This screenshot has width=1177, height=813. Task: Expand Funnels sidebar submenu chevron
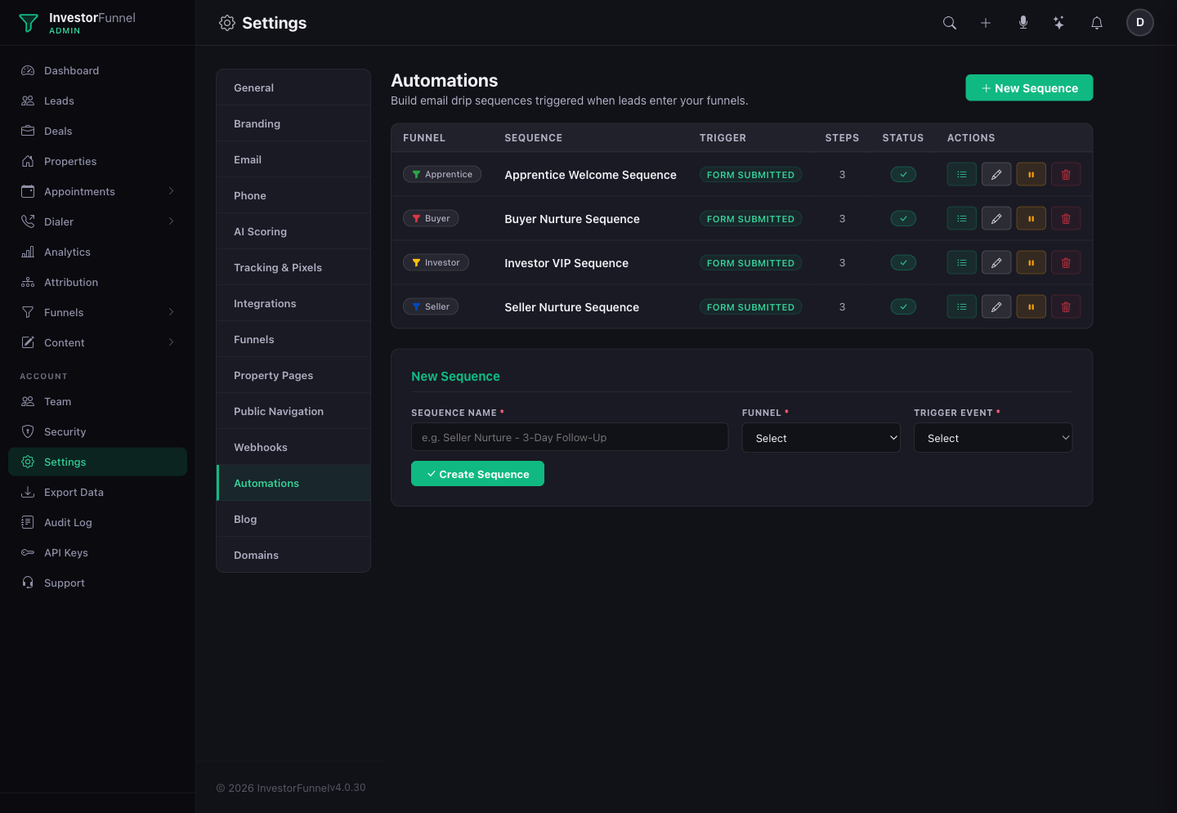pos(171,312)
